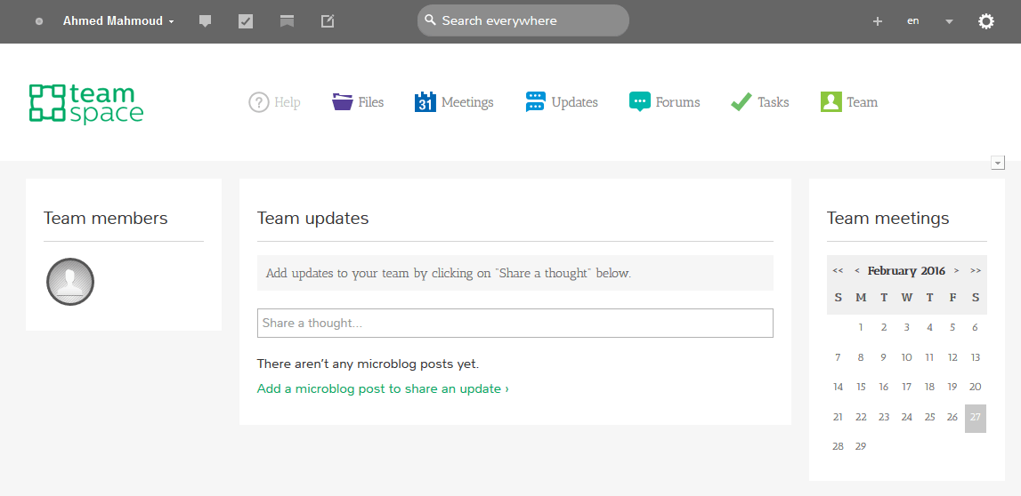Open the Ahmed Mahmoud user dropdown

coord(118,21)
